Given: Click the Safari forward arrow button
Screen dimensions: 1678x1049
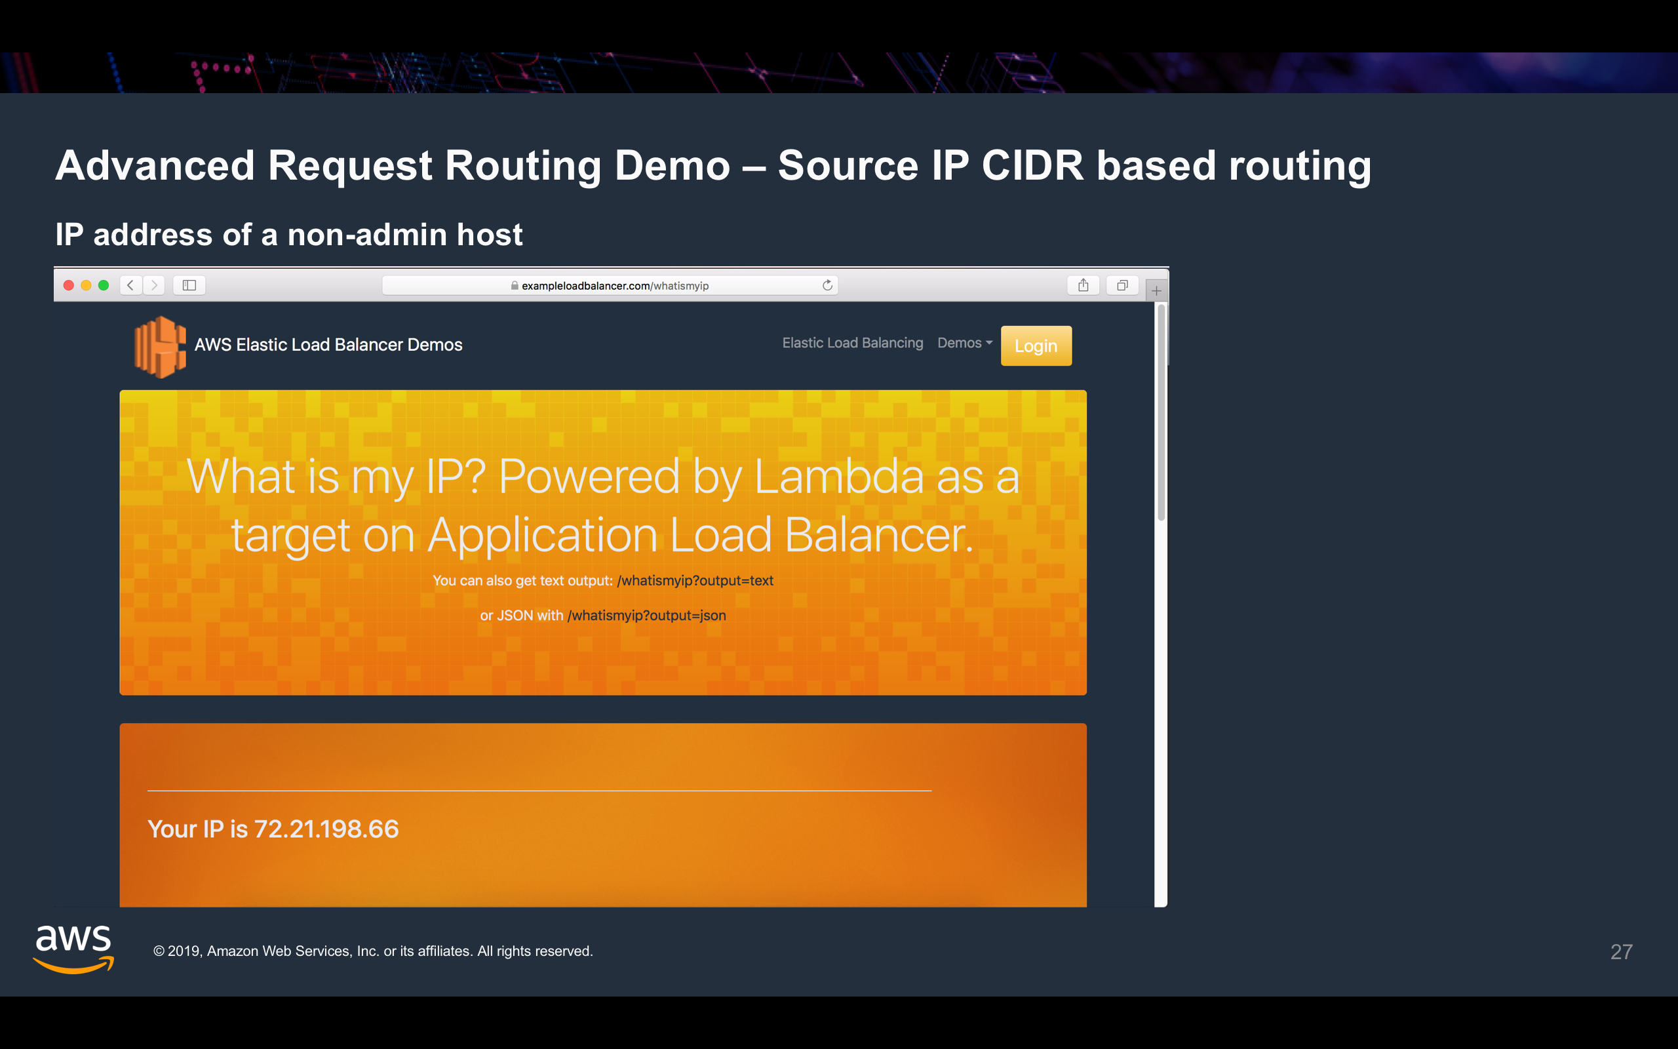Looking at the screenshot, I should (154, 285).
